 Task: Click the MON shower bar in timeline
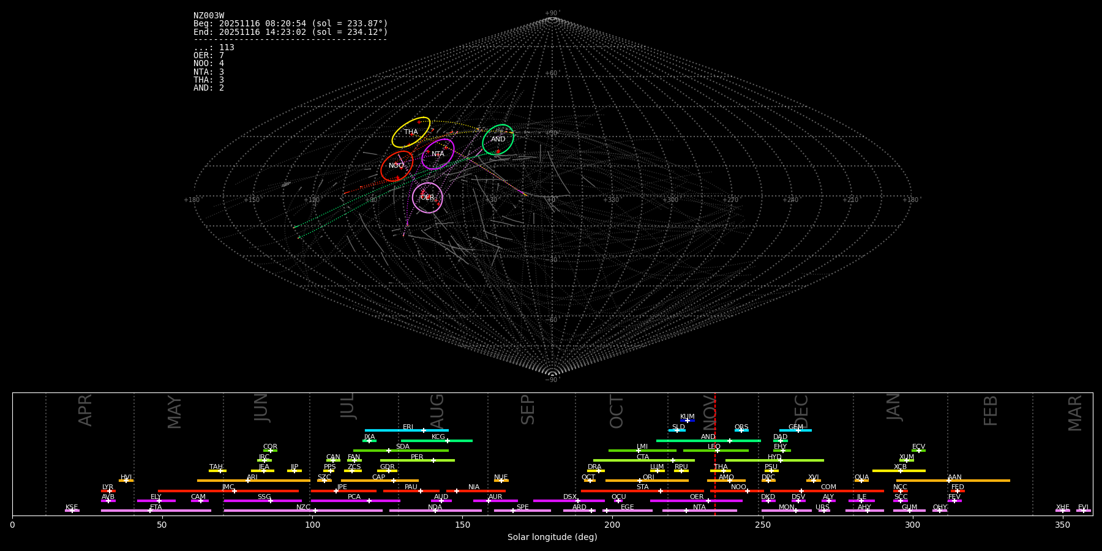click(x=787, y=511)
